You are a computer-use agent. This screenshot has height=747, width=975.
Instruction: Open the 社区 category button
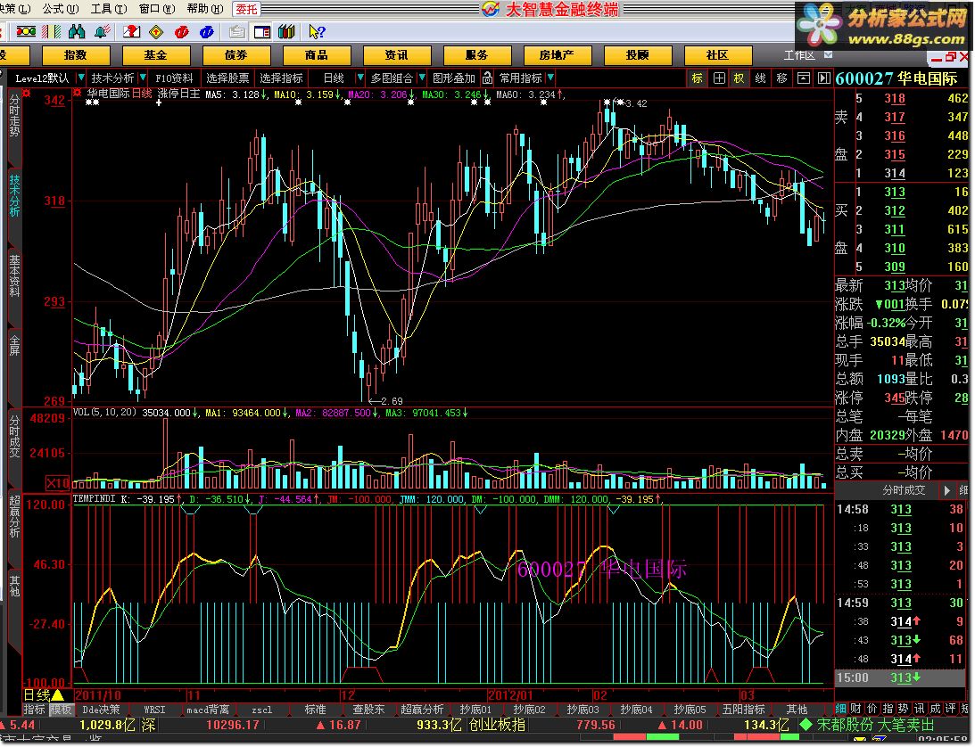(x=717, y=54)
